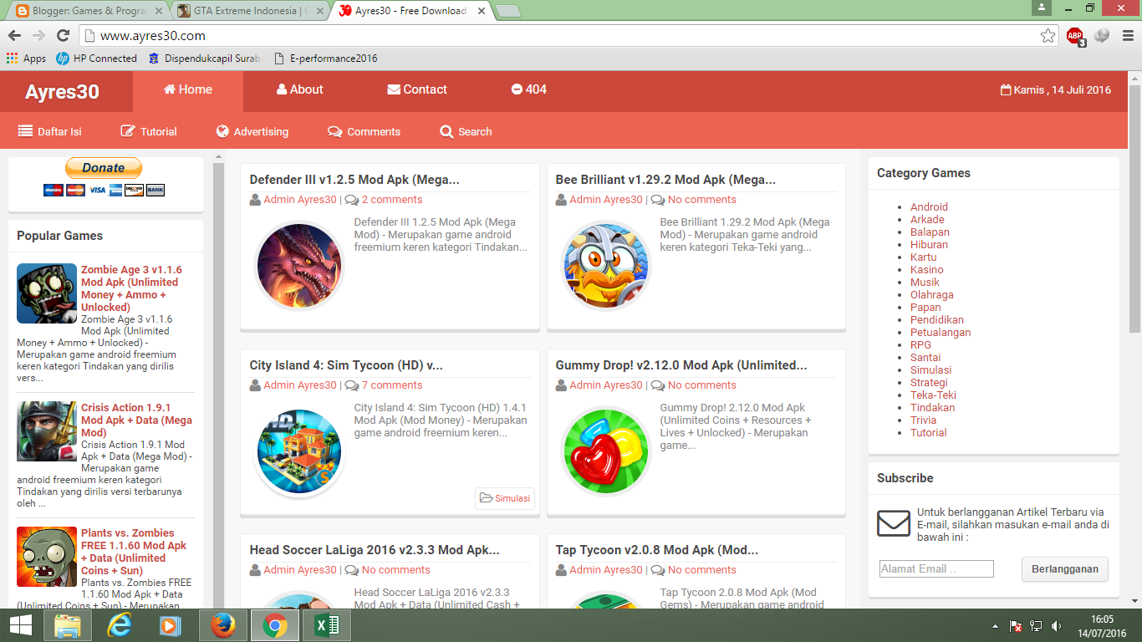Screen dimensions: 1142x642
Task: Click City Island 4 game icon
Action: click(299, 451)
